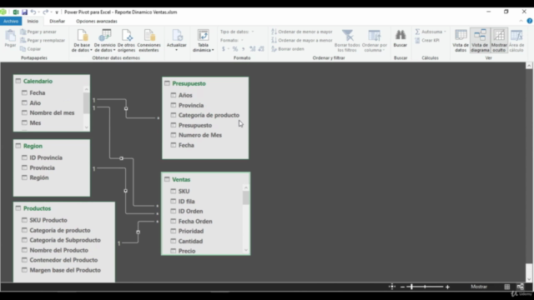
Task: Switch to diagram view icon in status bar
Action: 520,287
